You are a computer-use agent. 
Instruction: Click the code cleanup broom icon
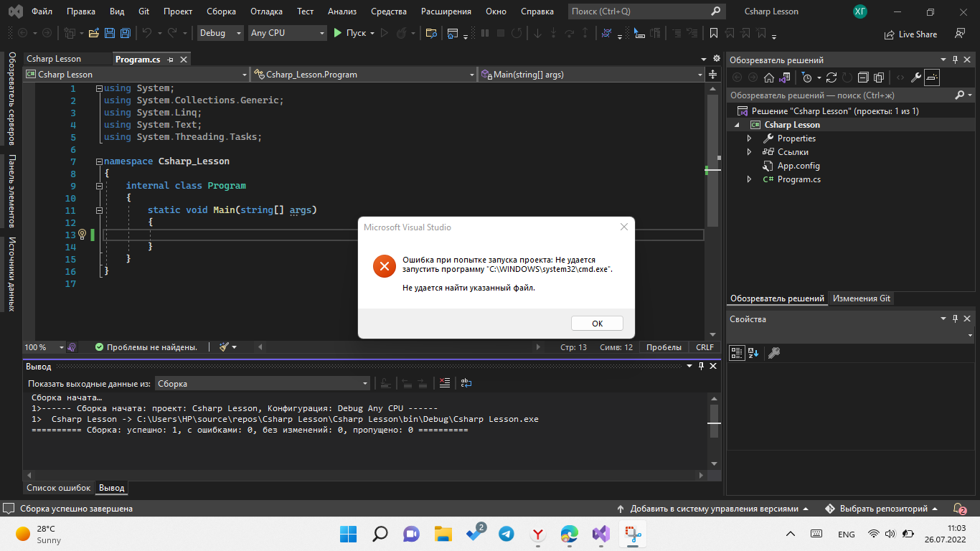click(x=225, y=347)
